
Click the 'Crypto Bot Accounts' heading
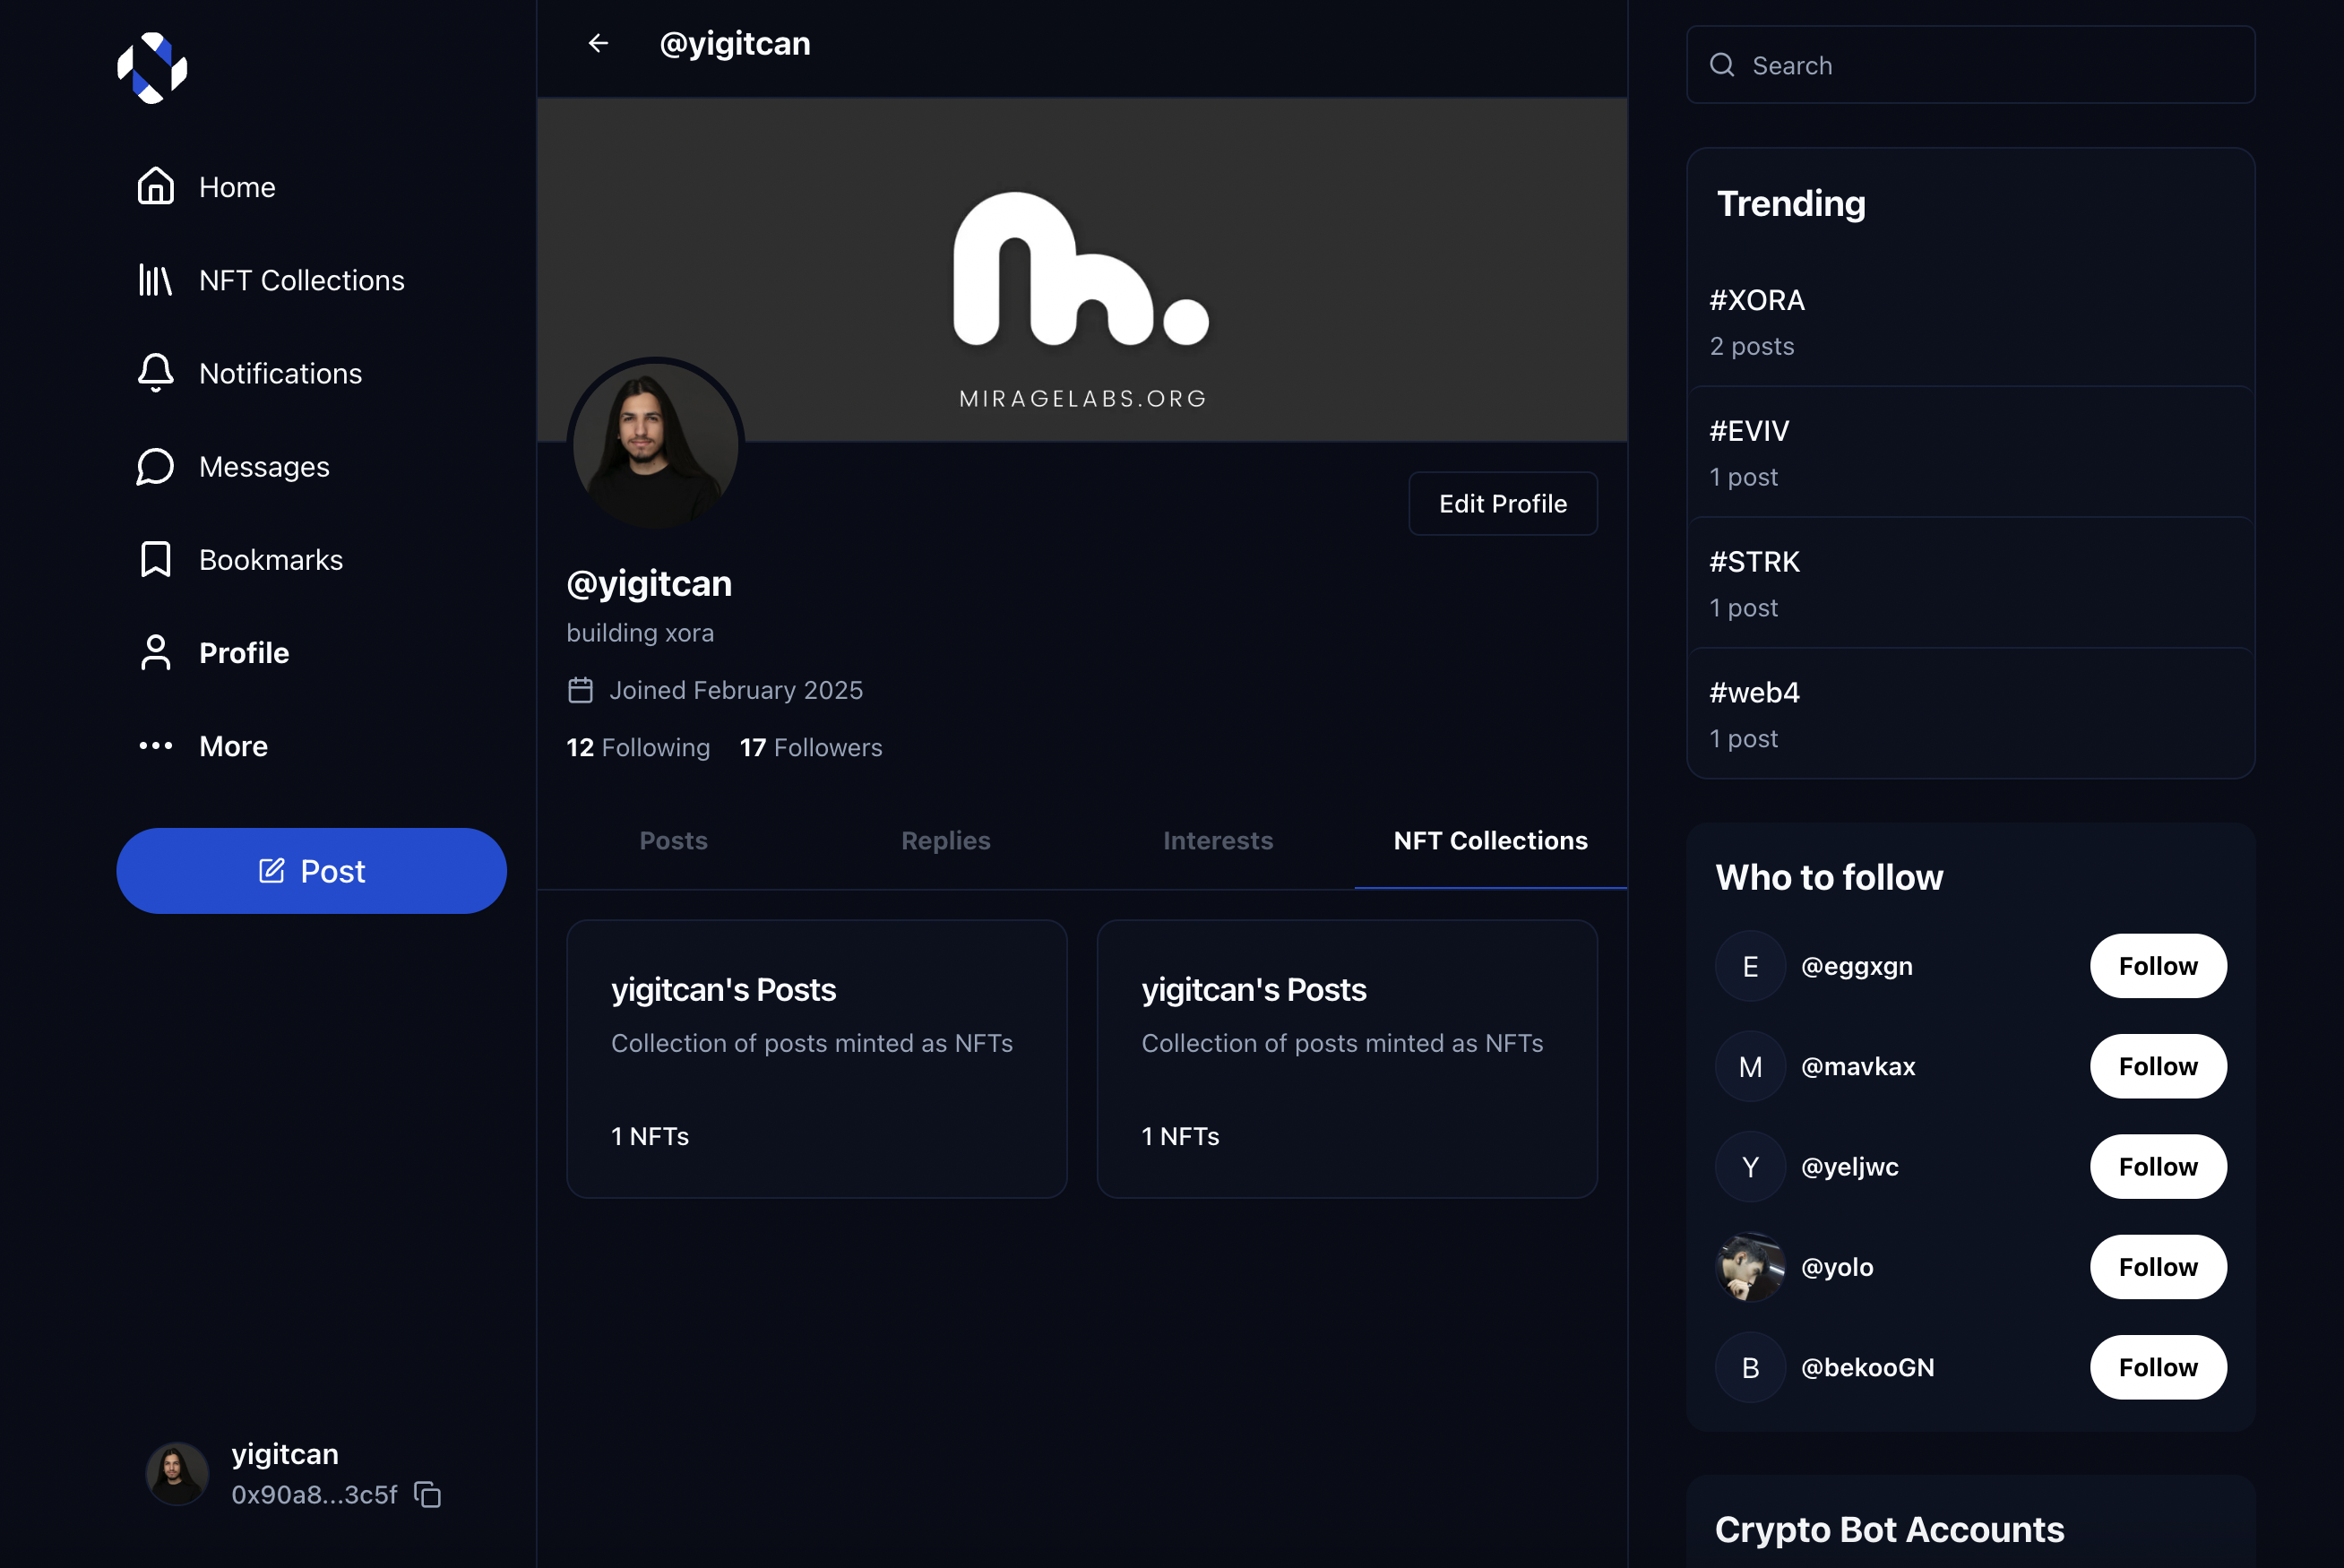(x=1889, y=1529)
